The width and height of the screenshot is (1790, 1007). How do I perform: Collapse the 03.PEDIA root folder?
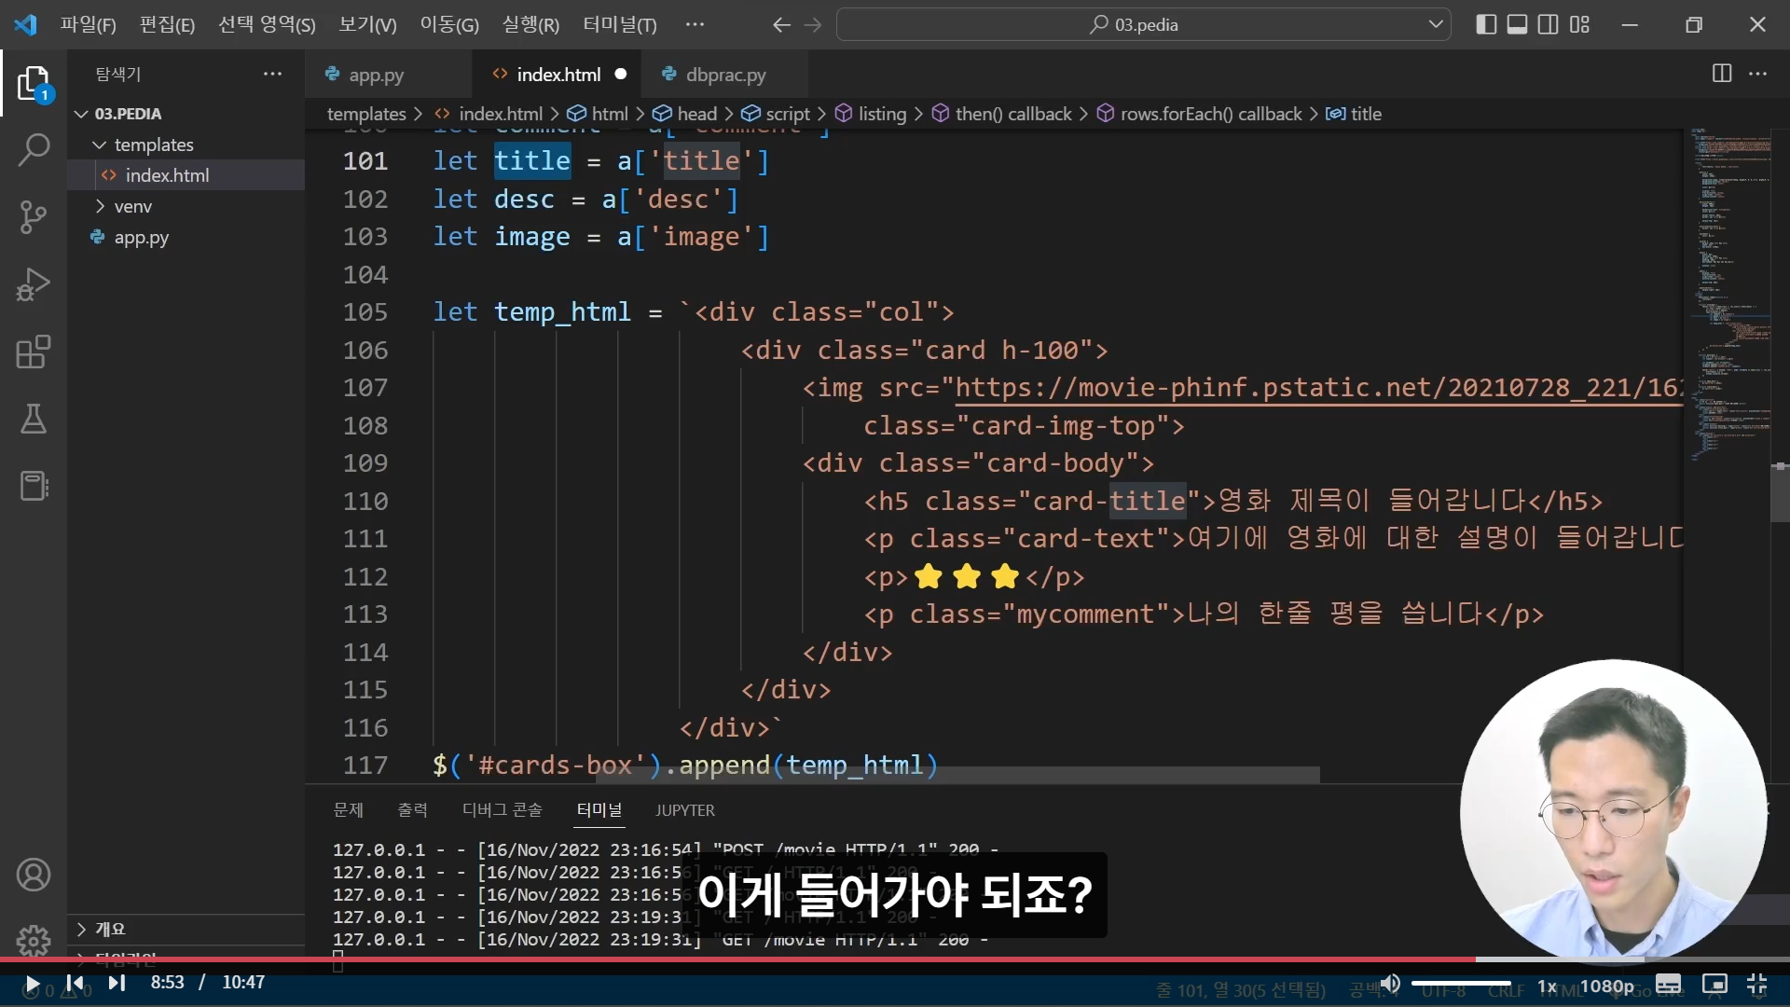(x=186, y=114)
